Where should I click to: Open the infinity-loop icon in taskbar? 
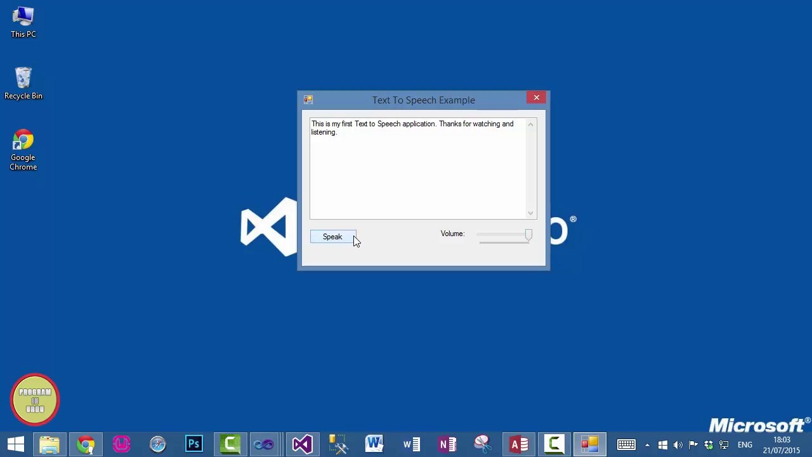[263, 444]
